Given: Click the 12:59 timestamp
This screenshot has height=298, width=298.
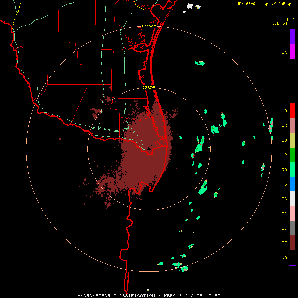Looking at the screenshot, I should (213, 296).
